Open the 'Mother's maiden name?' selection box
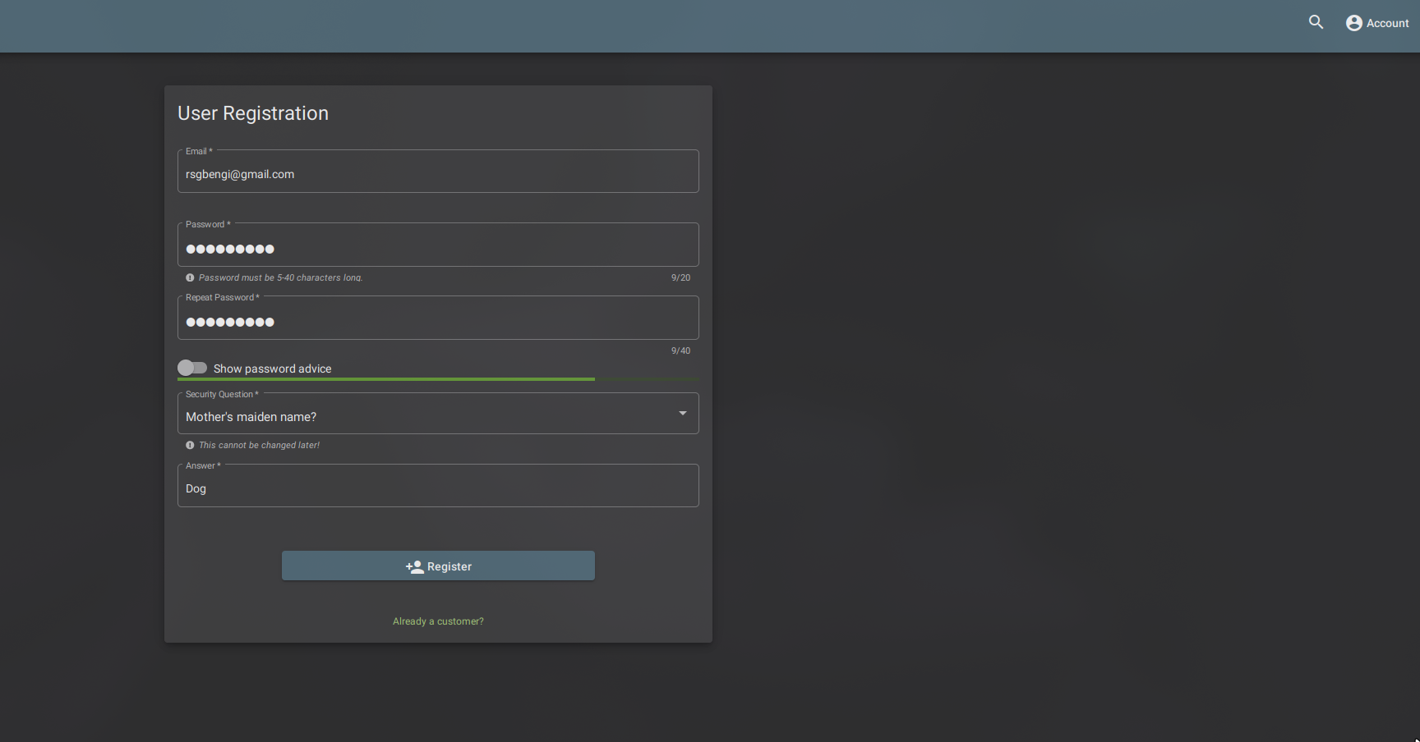1420x742 pixels. point(427,416)
